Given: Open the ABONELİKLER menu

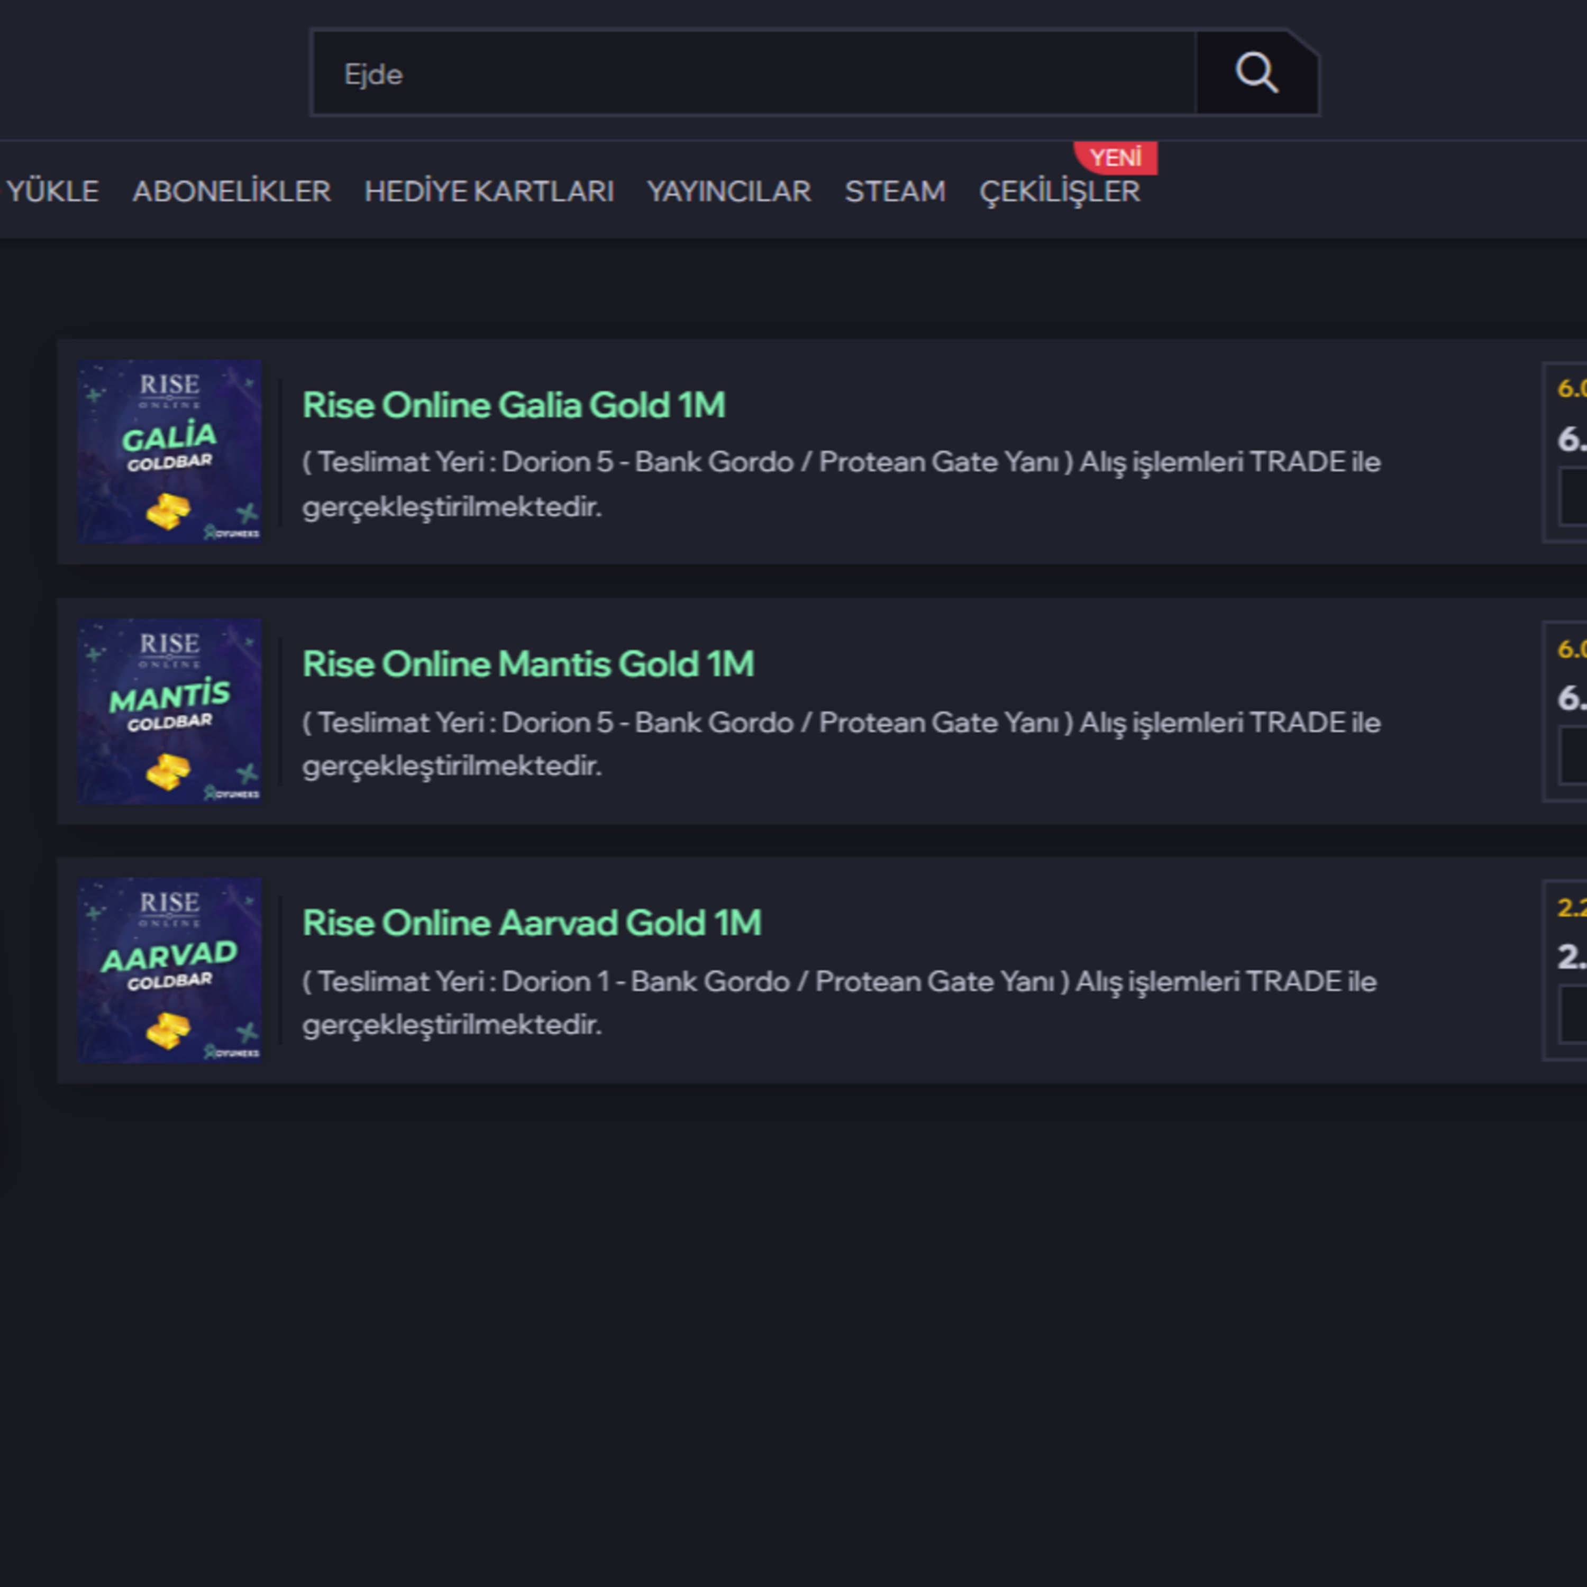Looking at the screenshot, I should (x=232, y=191).
